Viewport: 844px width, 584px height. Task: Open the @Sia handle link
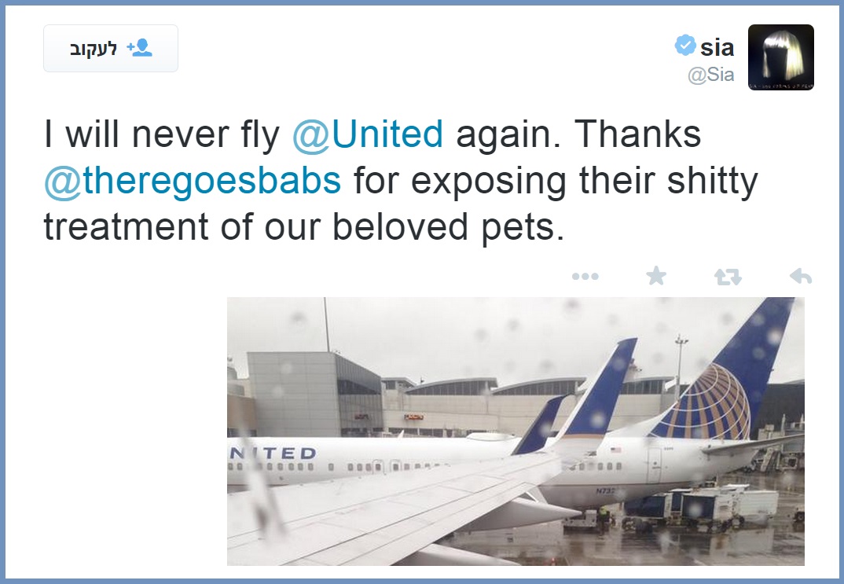click(x=710, y=76)
